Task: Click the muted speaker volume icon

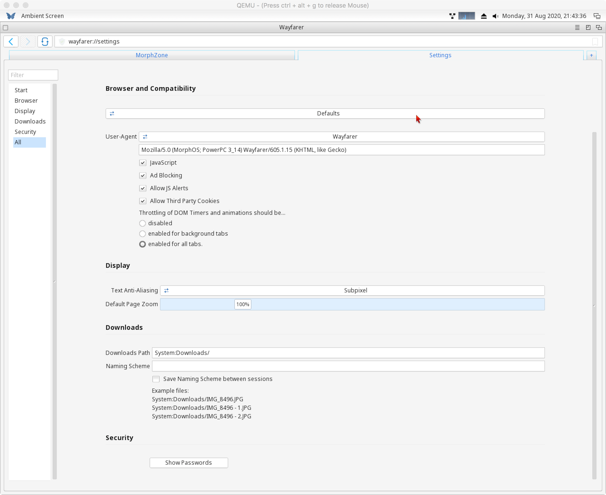Action: click(x=495, y=16)
